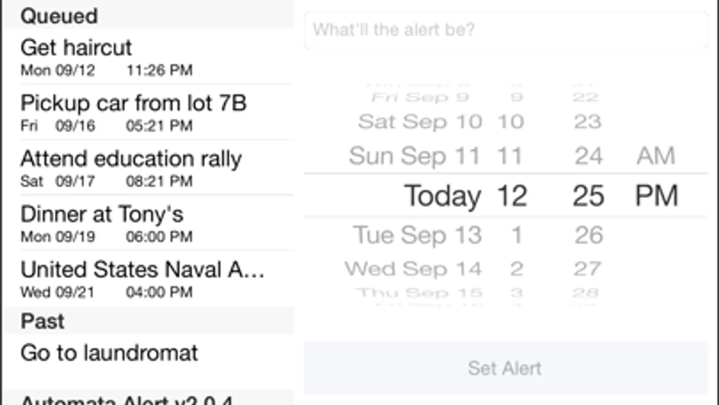Select the Pickup car from lot 7B alert
The height and width of the screenshot is (405, 719).
(148, 112)
